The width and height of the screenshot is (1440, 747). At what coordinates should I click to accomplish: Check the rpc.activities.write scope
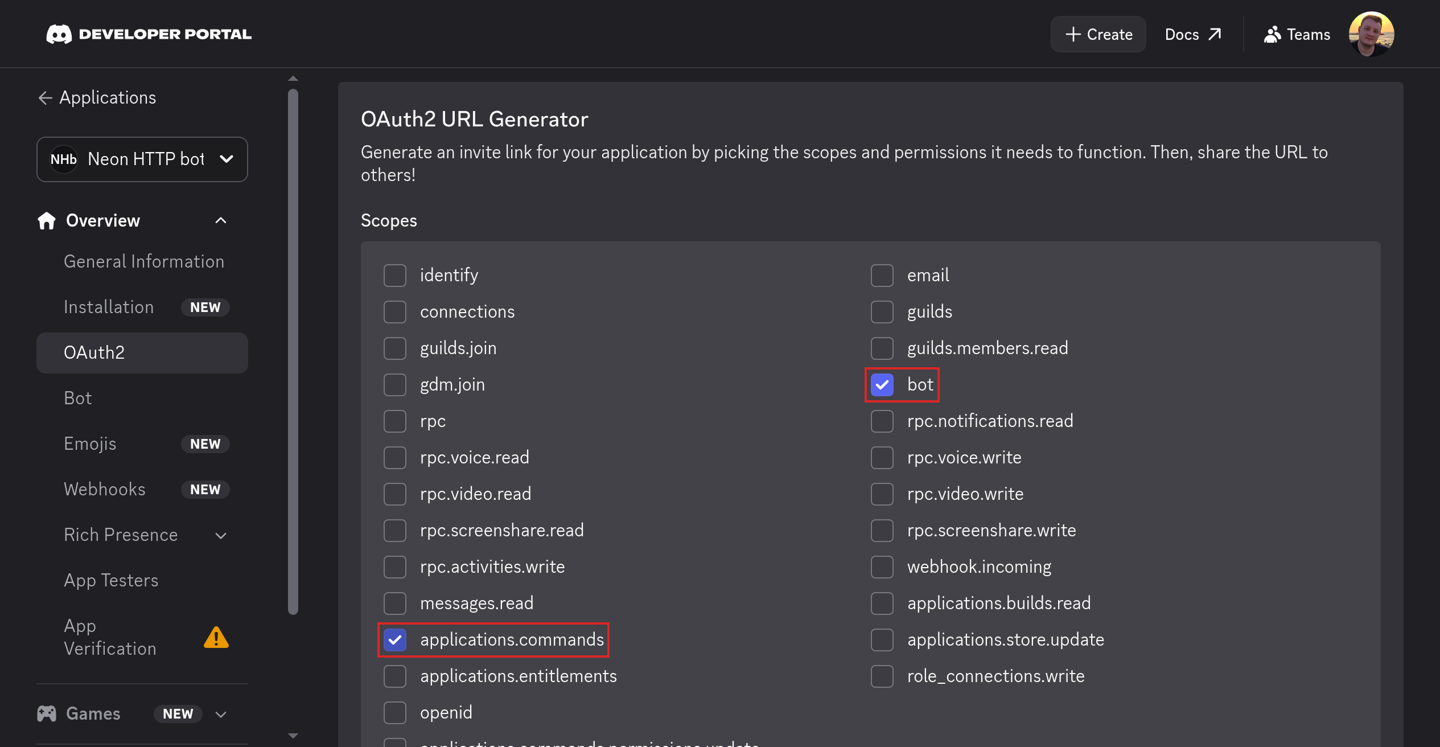(395, 567)
